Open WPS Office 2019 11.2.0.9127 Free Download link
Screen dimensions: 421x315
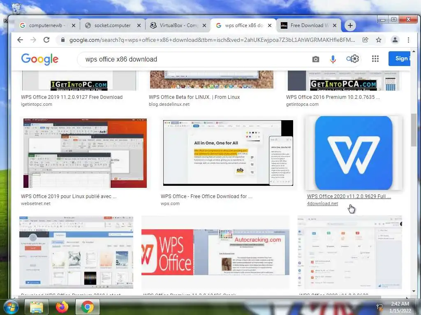tap(72, 97)
